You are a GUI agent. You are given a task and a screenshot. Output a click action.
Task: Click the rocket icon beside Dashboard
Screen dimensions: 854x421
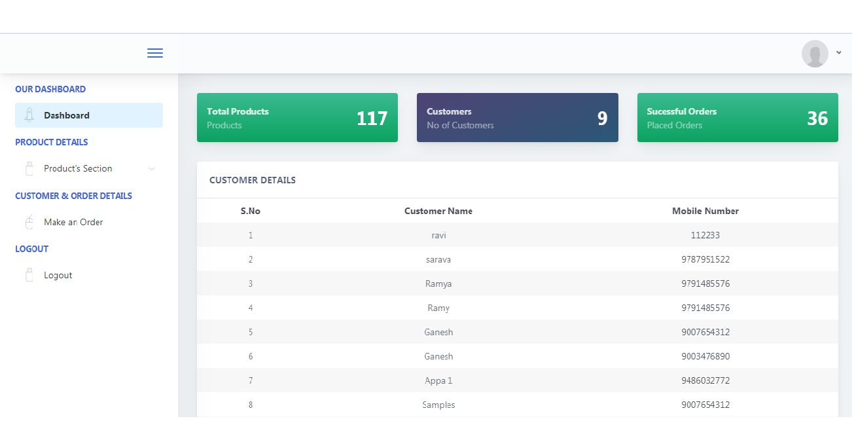(x=29, y=115)
